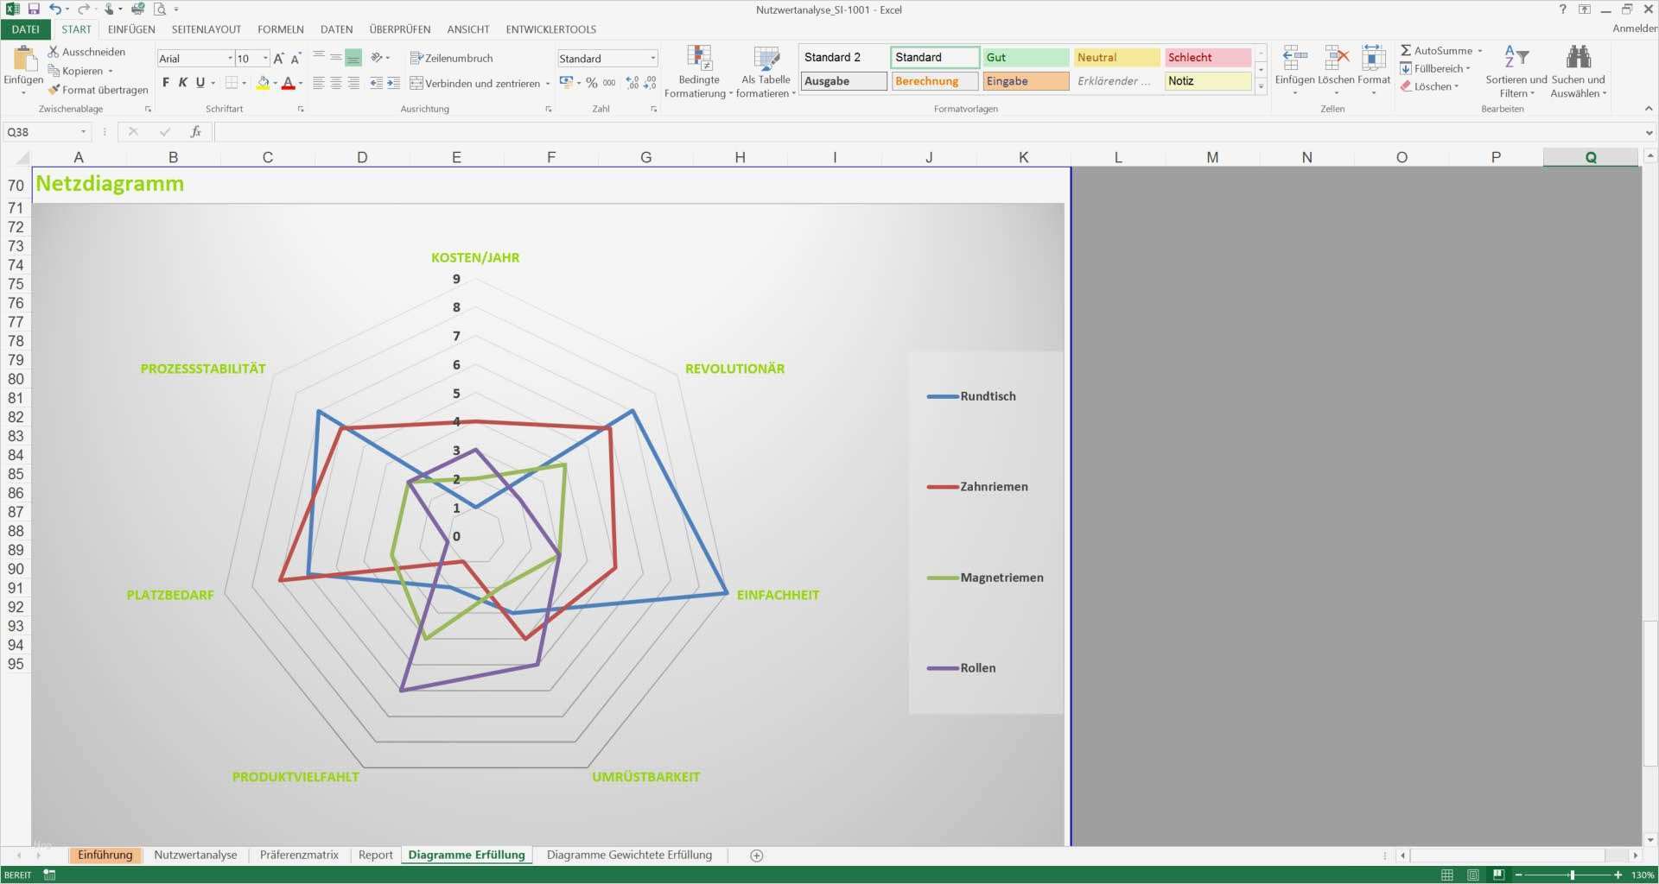Open the font name dropdown showing Arial
Image resolution: width=1659 pixels, height=884 pixels.
coord(230,59)
